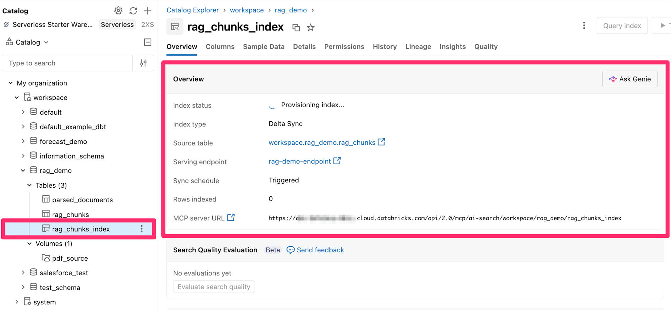Go to rag_demo breadcrumb
671x310 pixels.
[x=291, y=10]
